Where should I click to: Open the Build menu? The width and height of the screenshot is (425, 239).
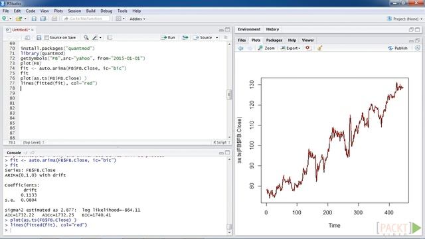[90, 11]
